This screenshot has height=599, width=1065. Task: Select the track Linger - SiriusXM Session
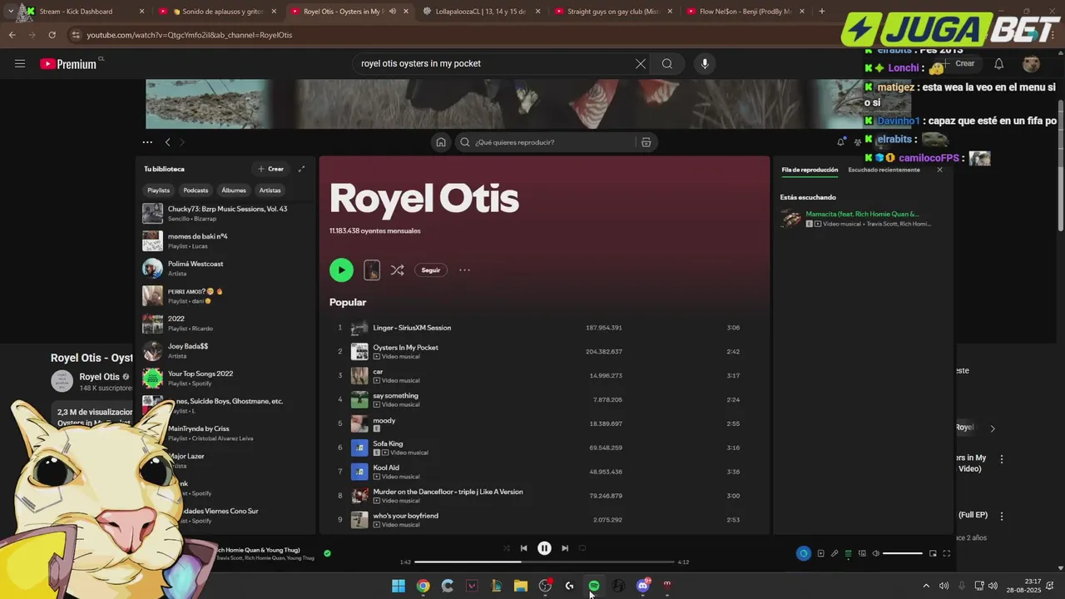click(x=412, y=328)
